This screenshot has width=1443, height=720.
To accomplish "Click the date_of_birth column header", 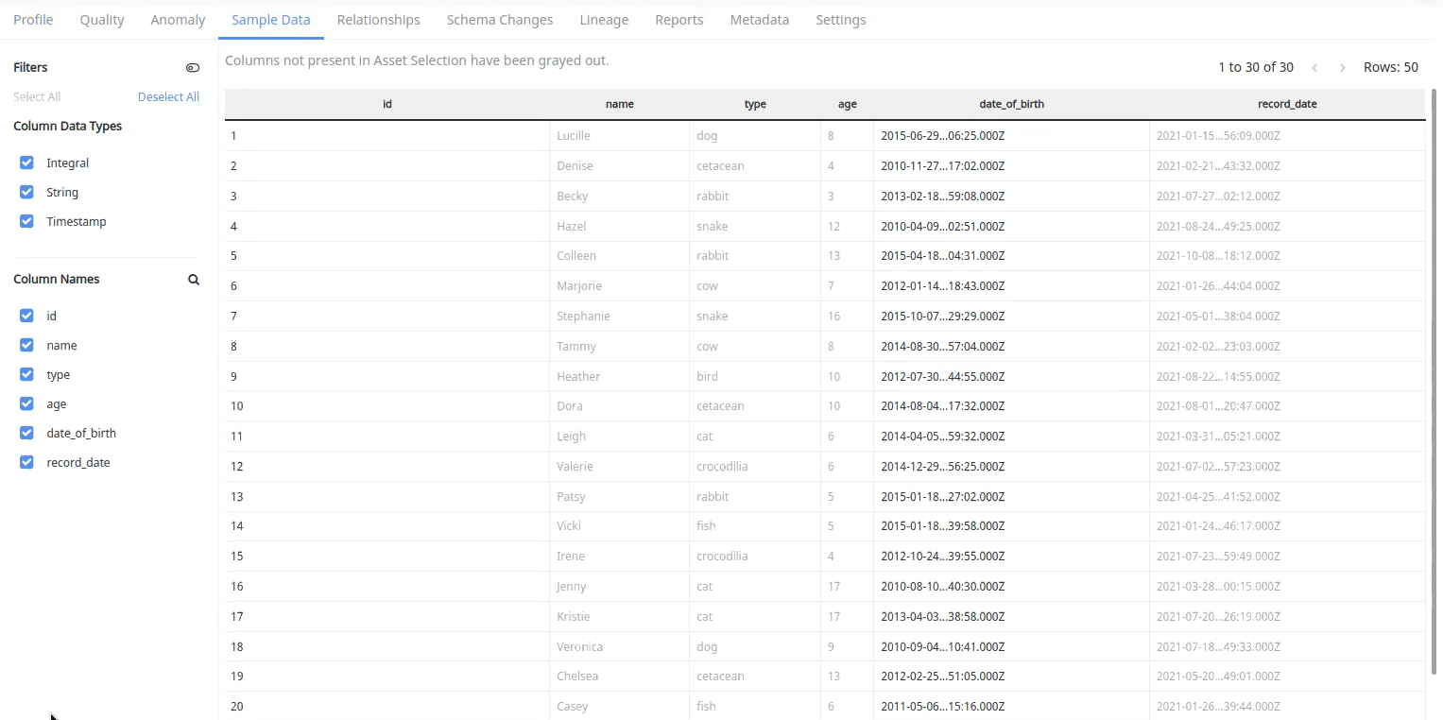I will [1011, 104].
